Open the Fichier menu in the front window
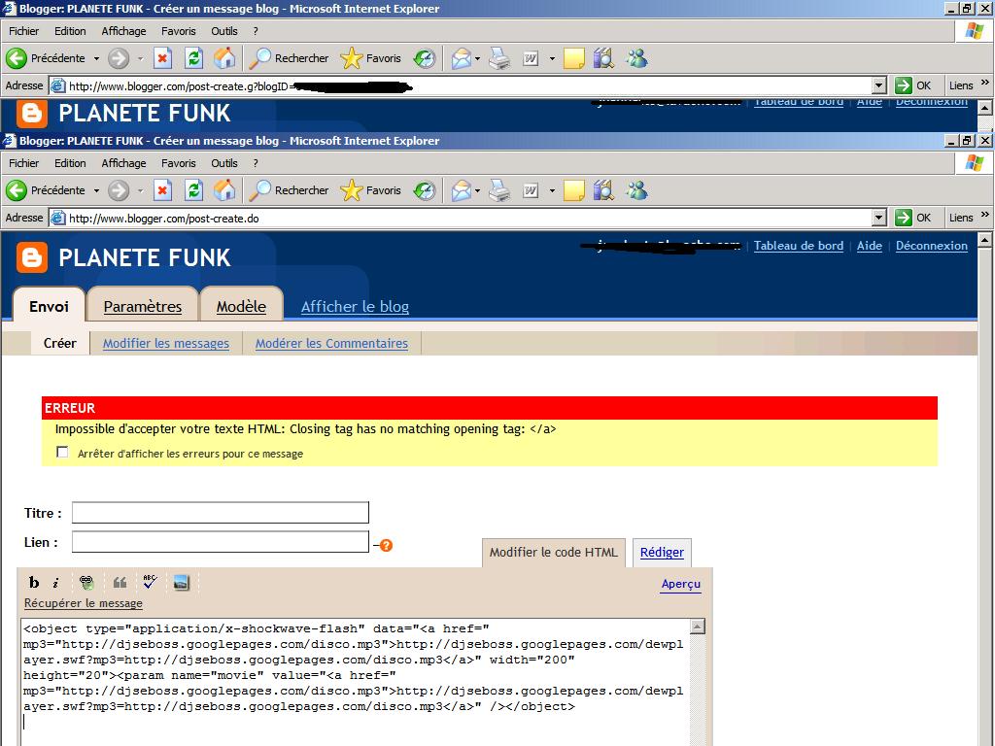 point(23,163)
